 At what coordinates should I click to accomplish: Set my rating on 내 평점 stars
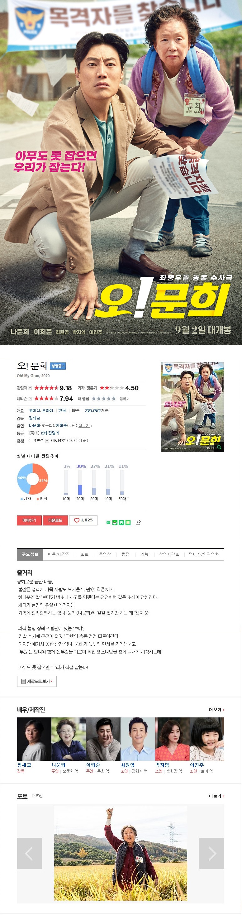tap(104, 399)
